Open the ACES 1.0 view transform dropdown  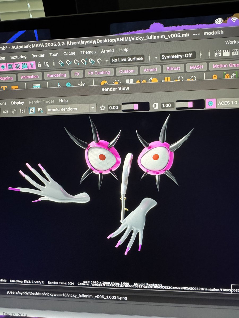228,103
